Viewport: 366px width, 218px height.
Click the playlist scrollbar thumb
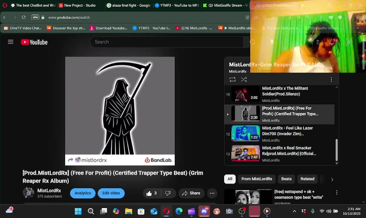(337, 150)
